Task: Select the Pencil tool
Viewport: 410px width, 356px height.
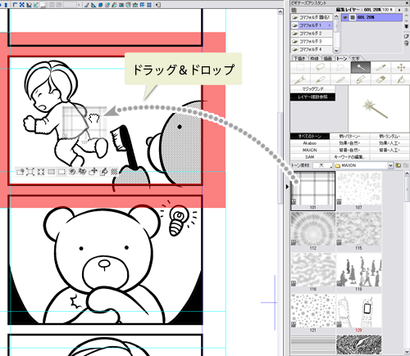Action: [x=340, y=79]
